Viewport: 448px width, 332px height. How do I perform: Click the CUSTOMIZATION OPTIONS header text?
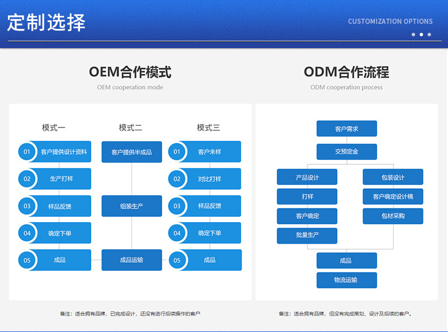click(390, 22)
